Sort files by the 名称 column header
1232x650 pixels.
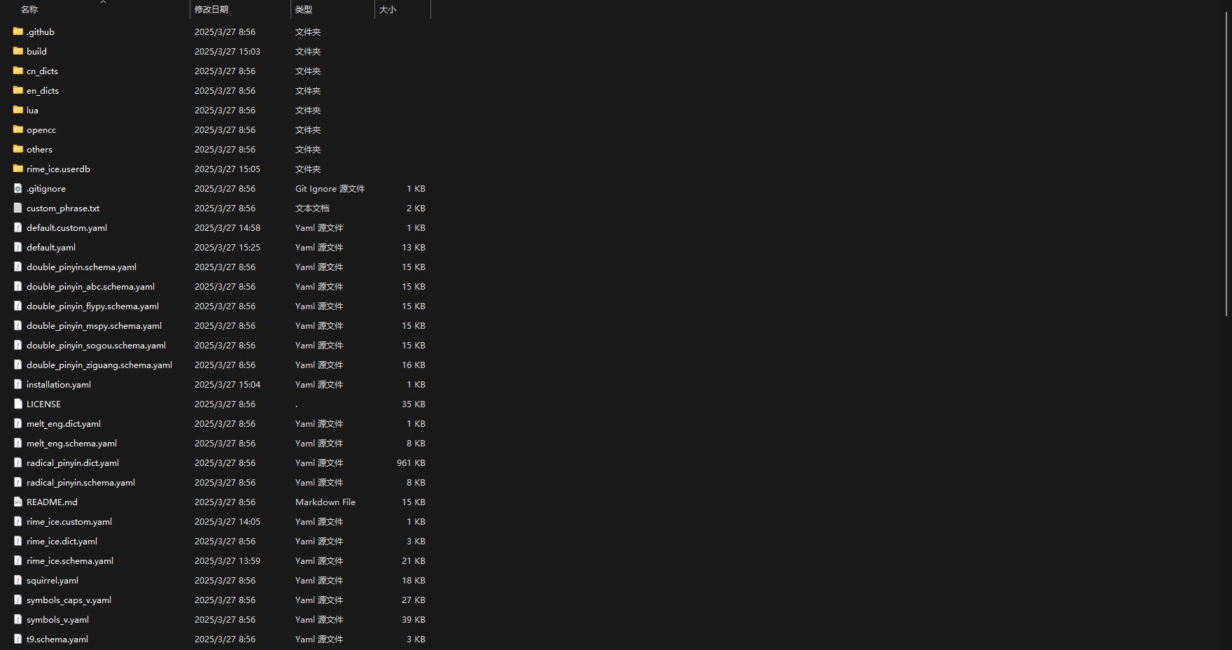29,10
